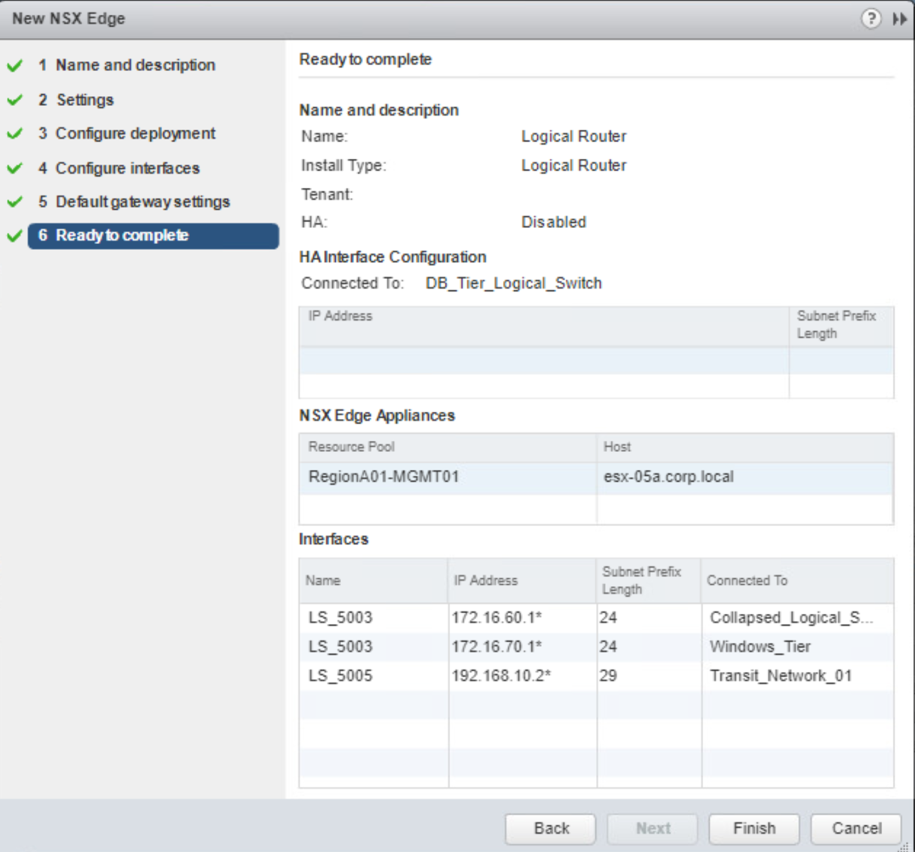Click the checkmark icon next to Settings step

[14, 99]
